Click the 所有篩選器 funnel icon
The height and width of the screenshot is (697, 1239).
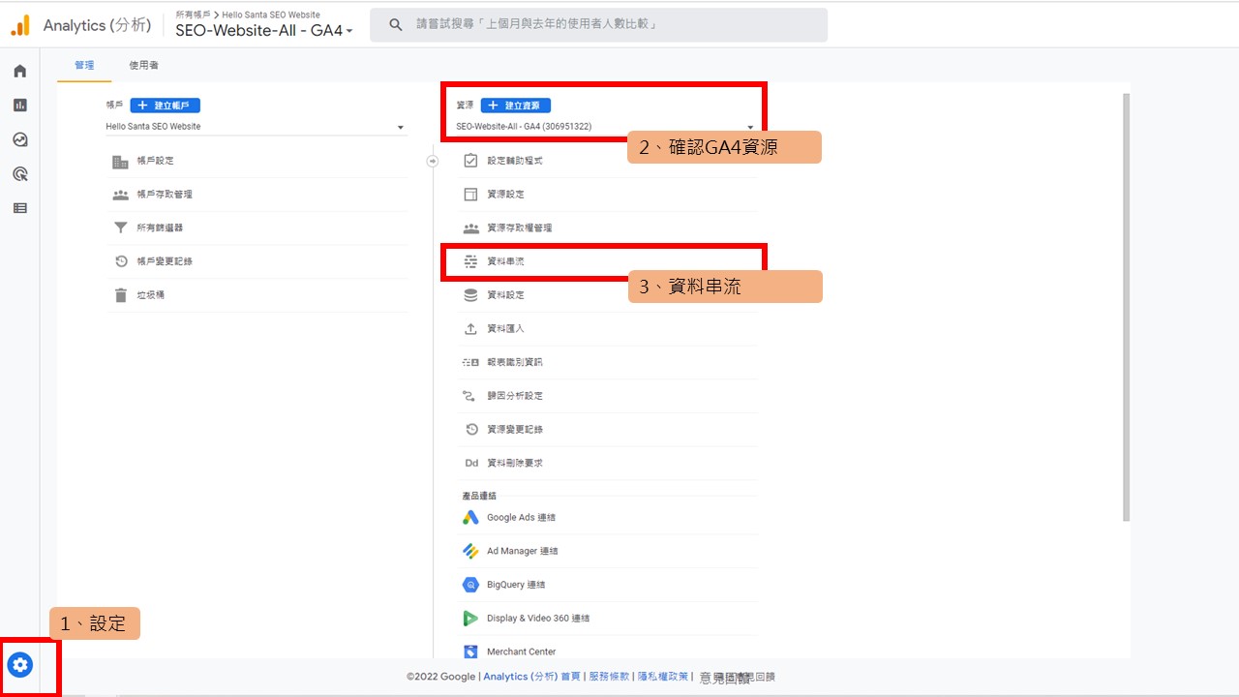(x=120, y=228)
